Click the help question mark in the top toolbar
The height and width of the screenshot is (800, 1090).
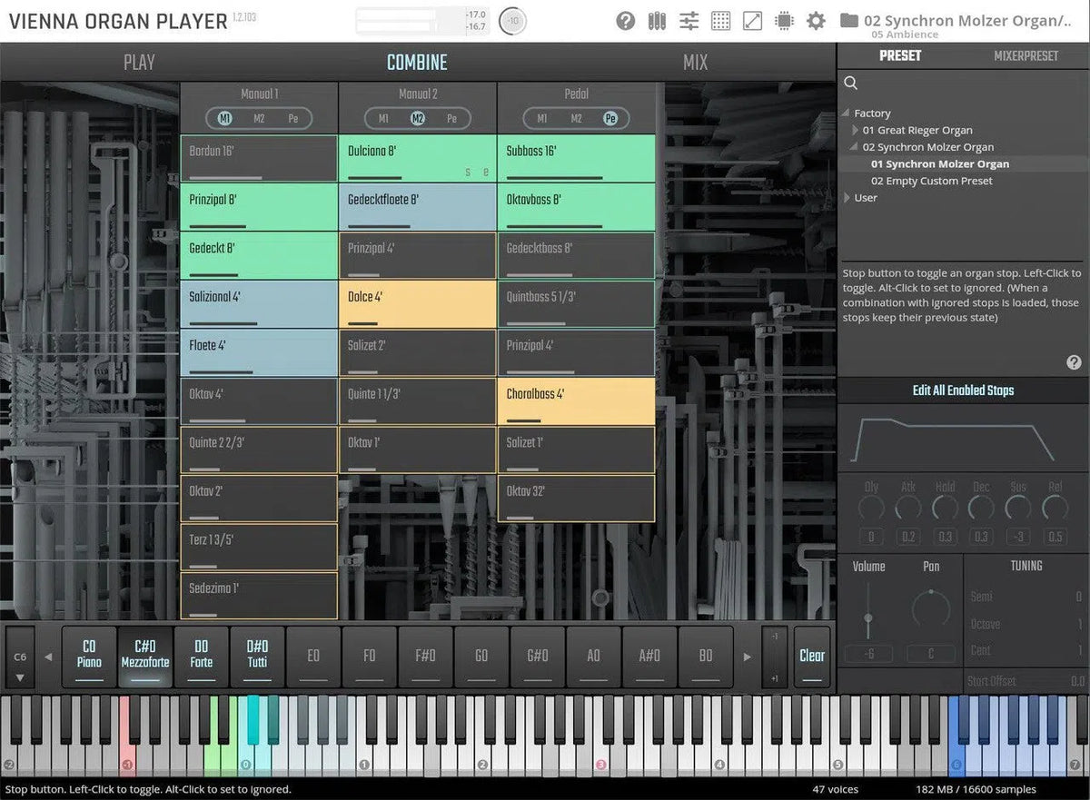point(625,20)
